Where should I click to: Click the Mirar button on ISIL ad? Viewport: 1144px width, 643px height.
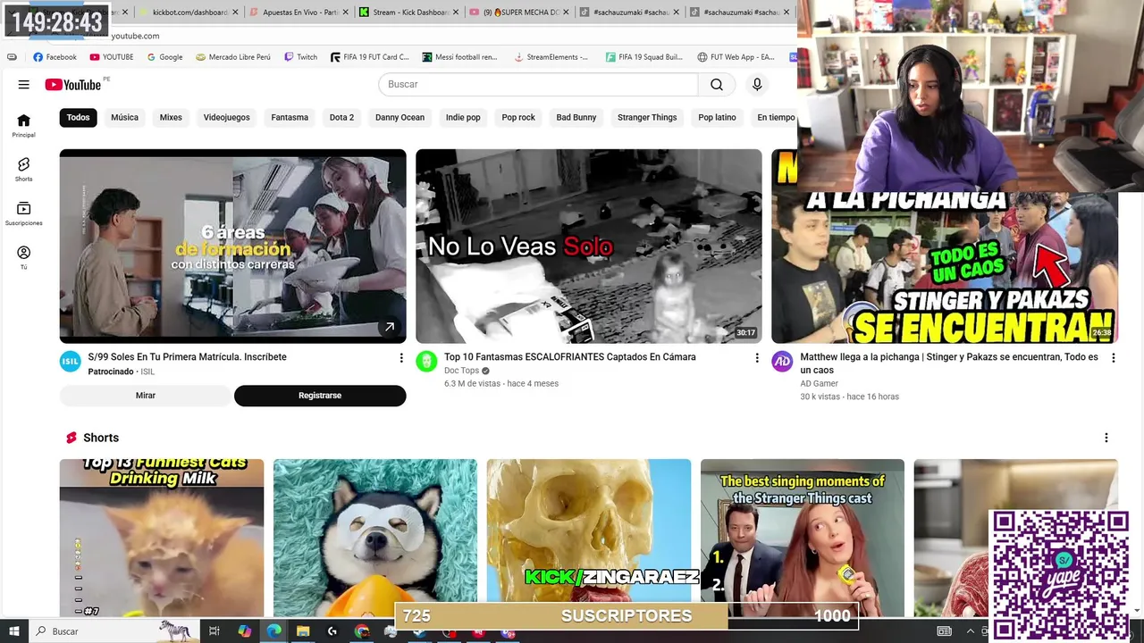point(146,396)
